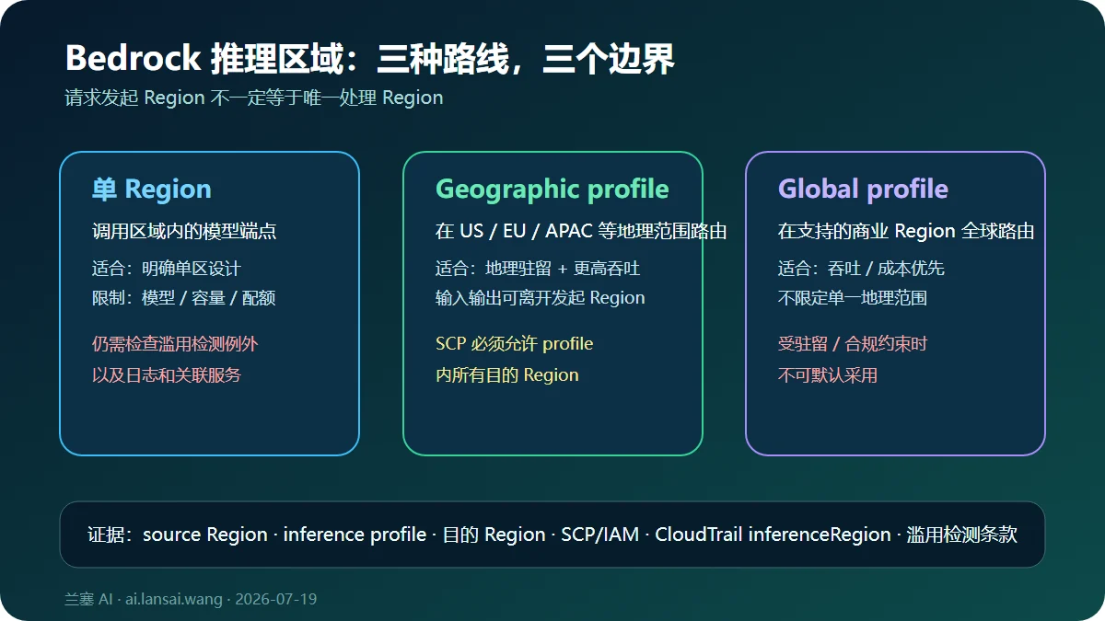The image size is (1105, 621).
Task: Click the text '调用区域内的模型端点'
Action: 184,231
